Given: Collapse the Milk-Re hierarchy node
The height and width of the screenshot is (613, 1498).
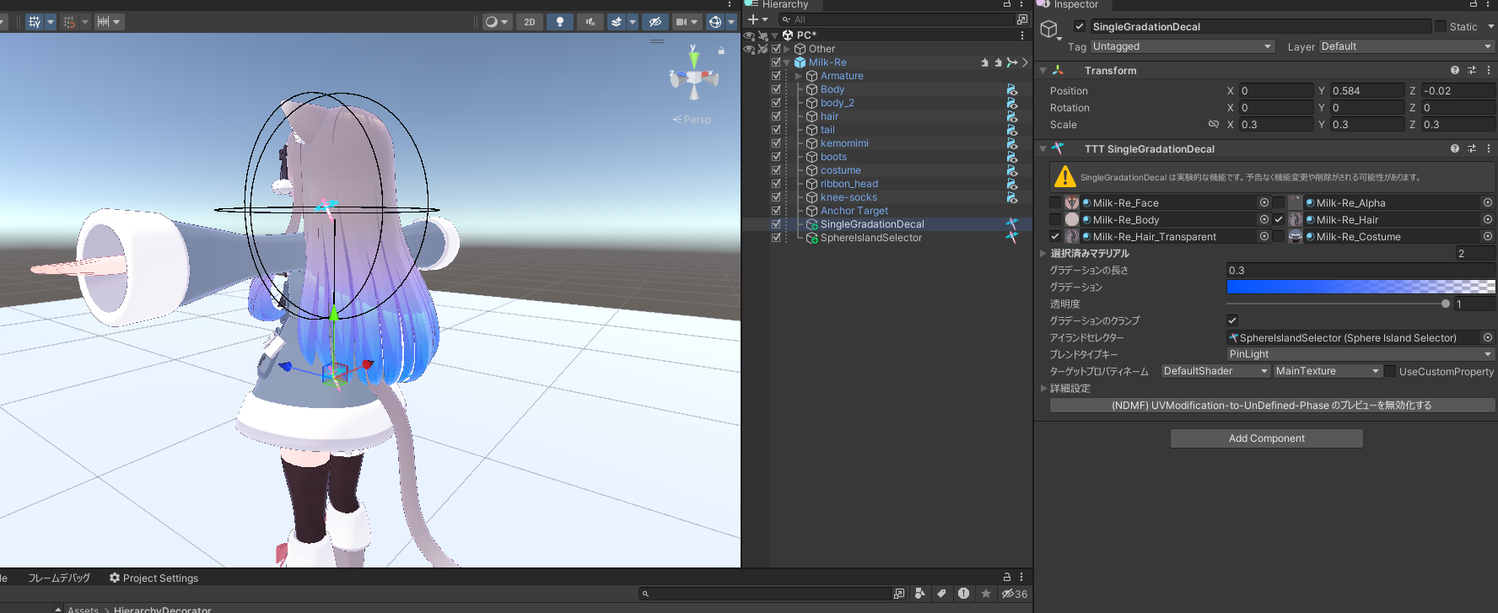Looking at the screenshot, I should pos(787,62).
